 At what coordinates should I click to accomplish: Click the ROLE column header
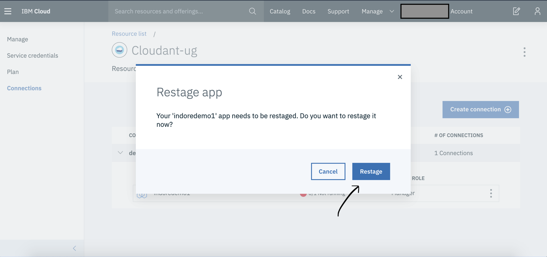click(418, 178)
